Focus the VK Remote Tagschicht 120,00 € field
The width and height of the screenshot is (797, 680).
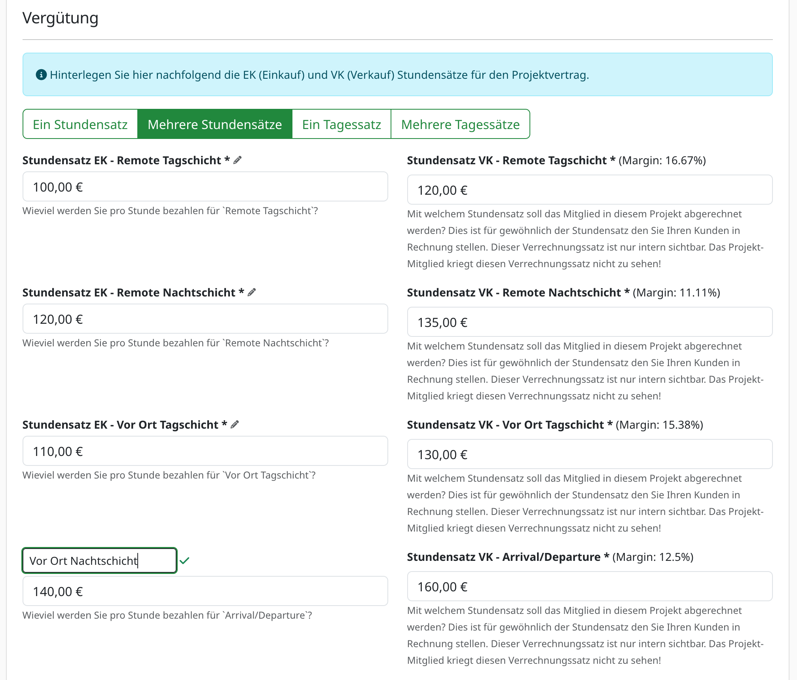590,190
